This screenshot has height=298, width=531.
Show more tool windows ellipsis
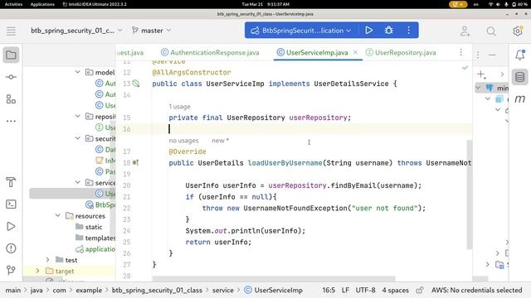tap(11, 121)
